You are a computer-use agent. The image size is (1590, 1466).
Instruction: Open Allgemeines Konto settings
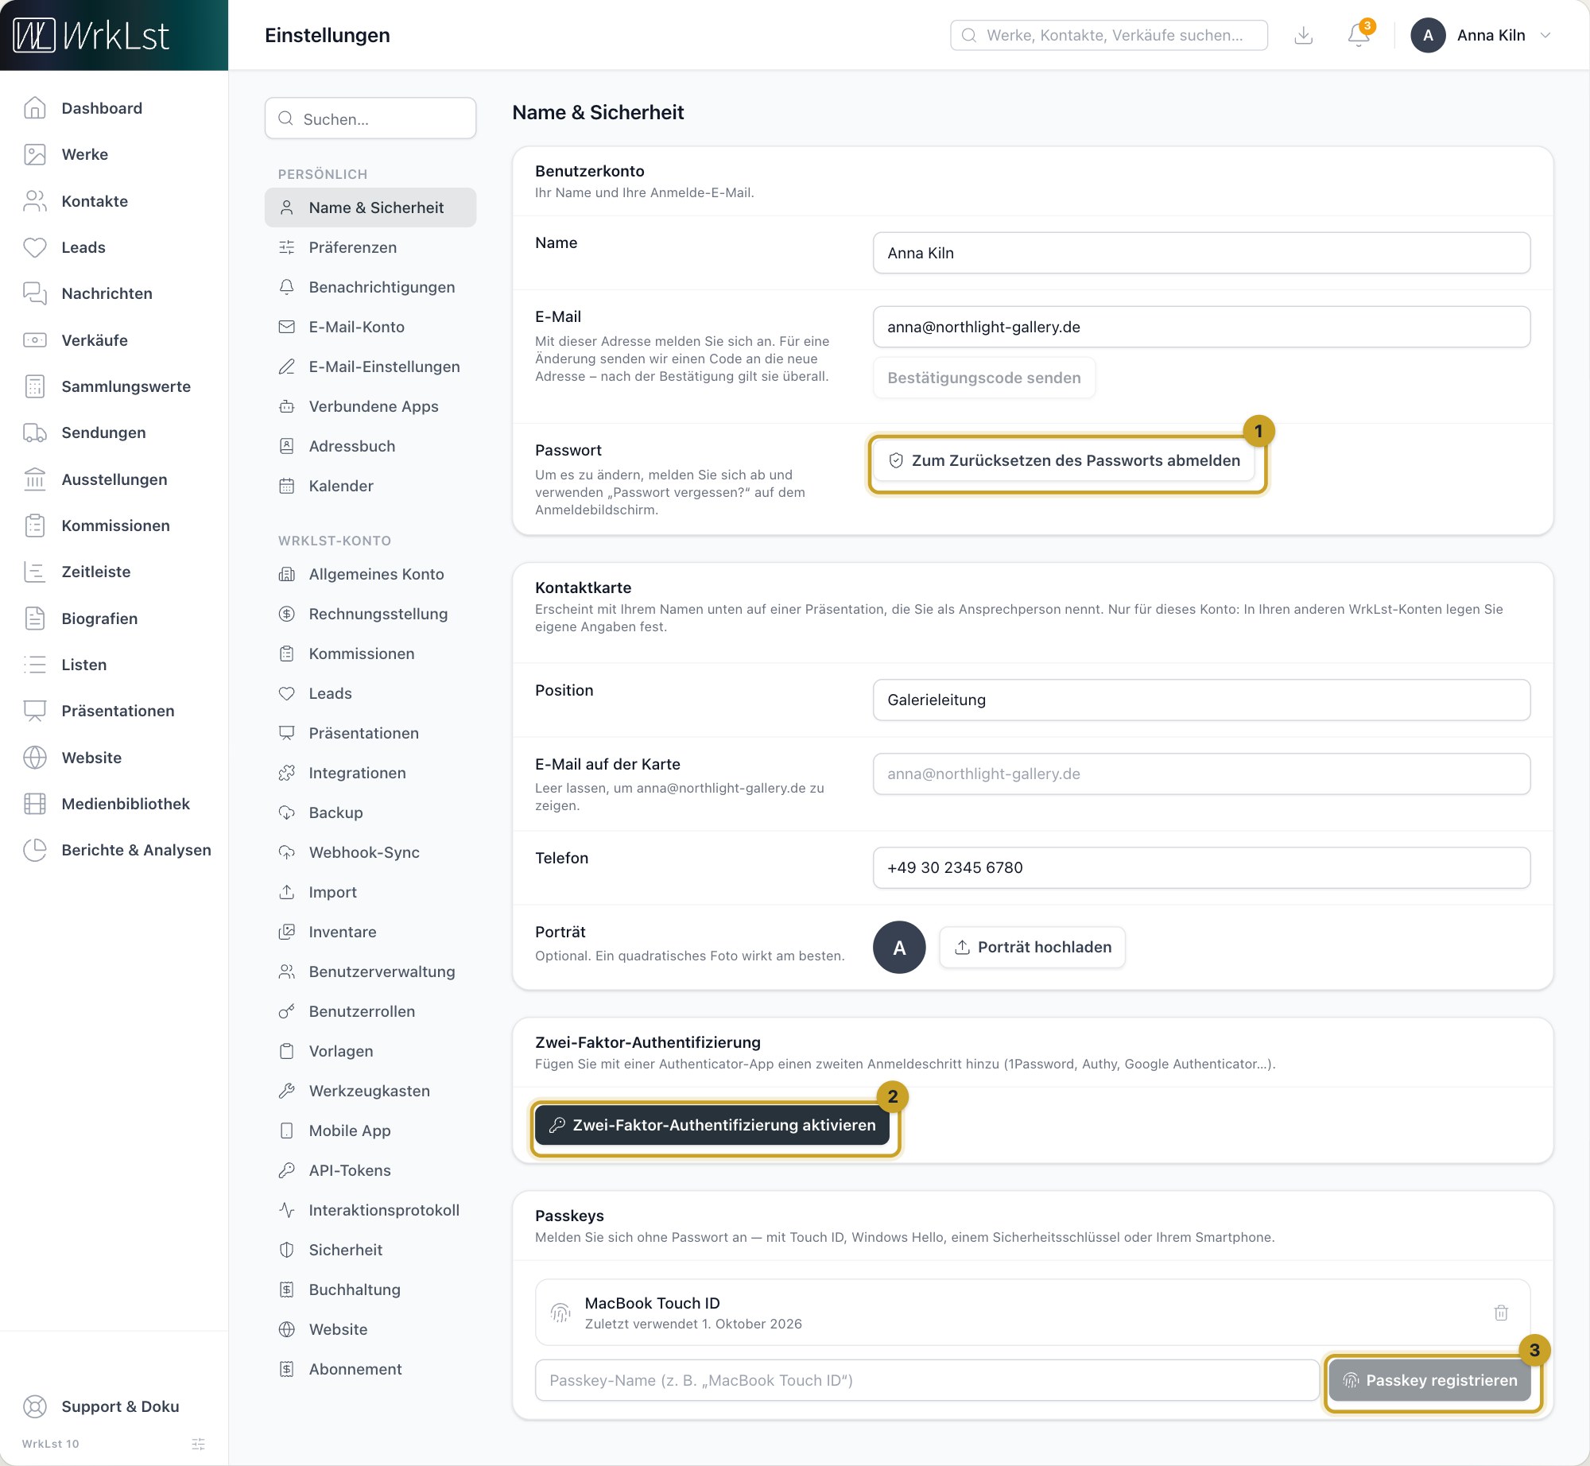[x=370, y=574]
